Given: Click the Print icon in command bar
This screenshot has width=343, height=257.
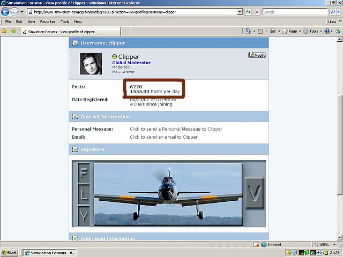Looking at the screenshot, I should (273, 32).
